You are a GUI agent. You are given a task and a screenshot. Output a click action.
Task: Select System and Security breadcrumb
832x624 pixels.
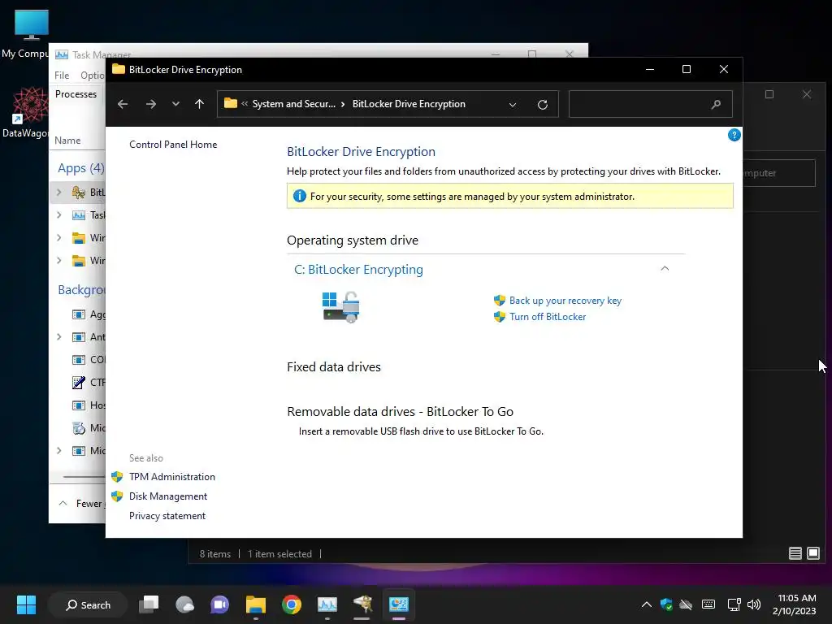294,104
